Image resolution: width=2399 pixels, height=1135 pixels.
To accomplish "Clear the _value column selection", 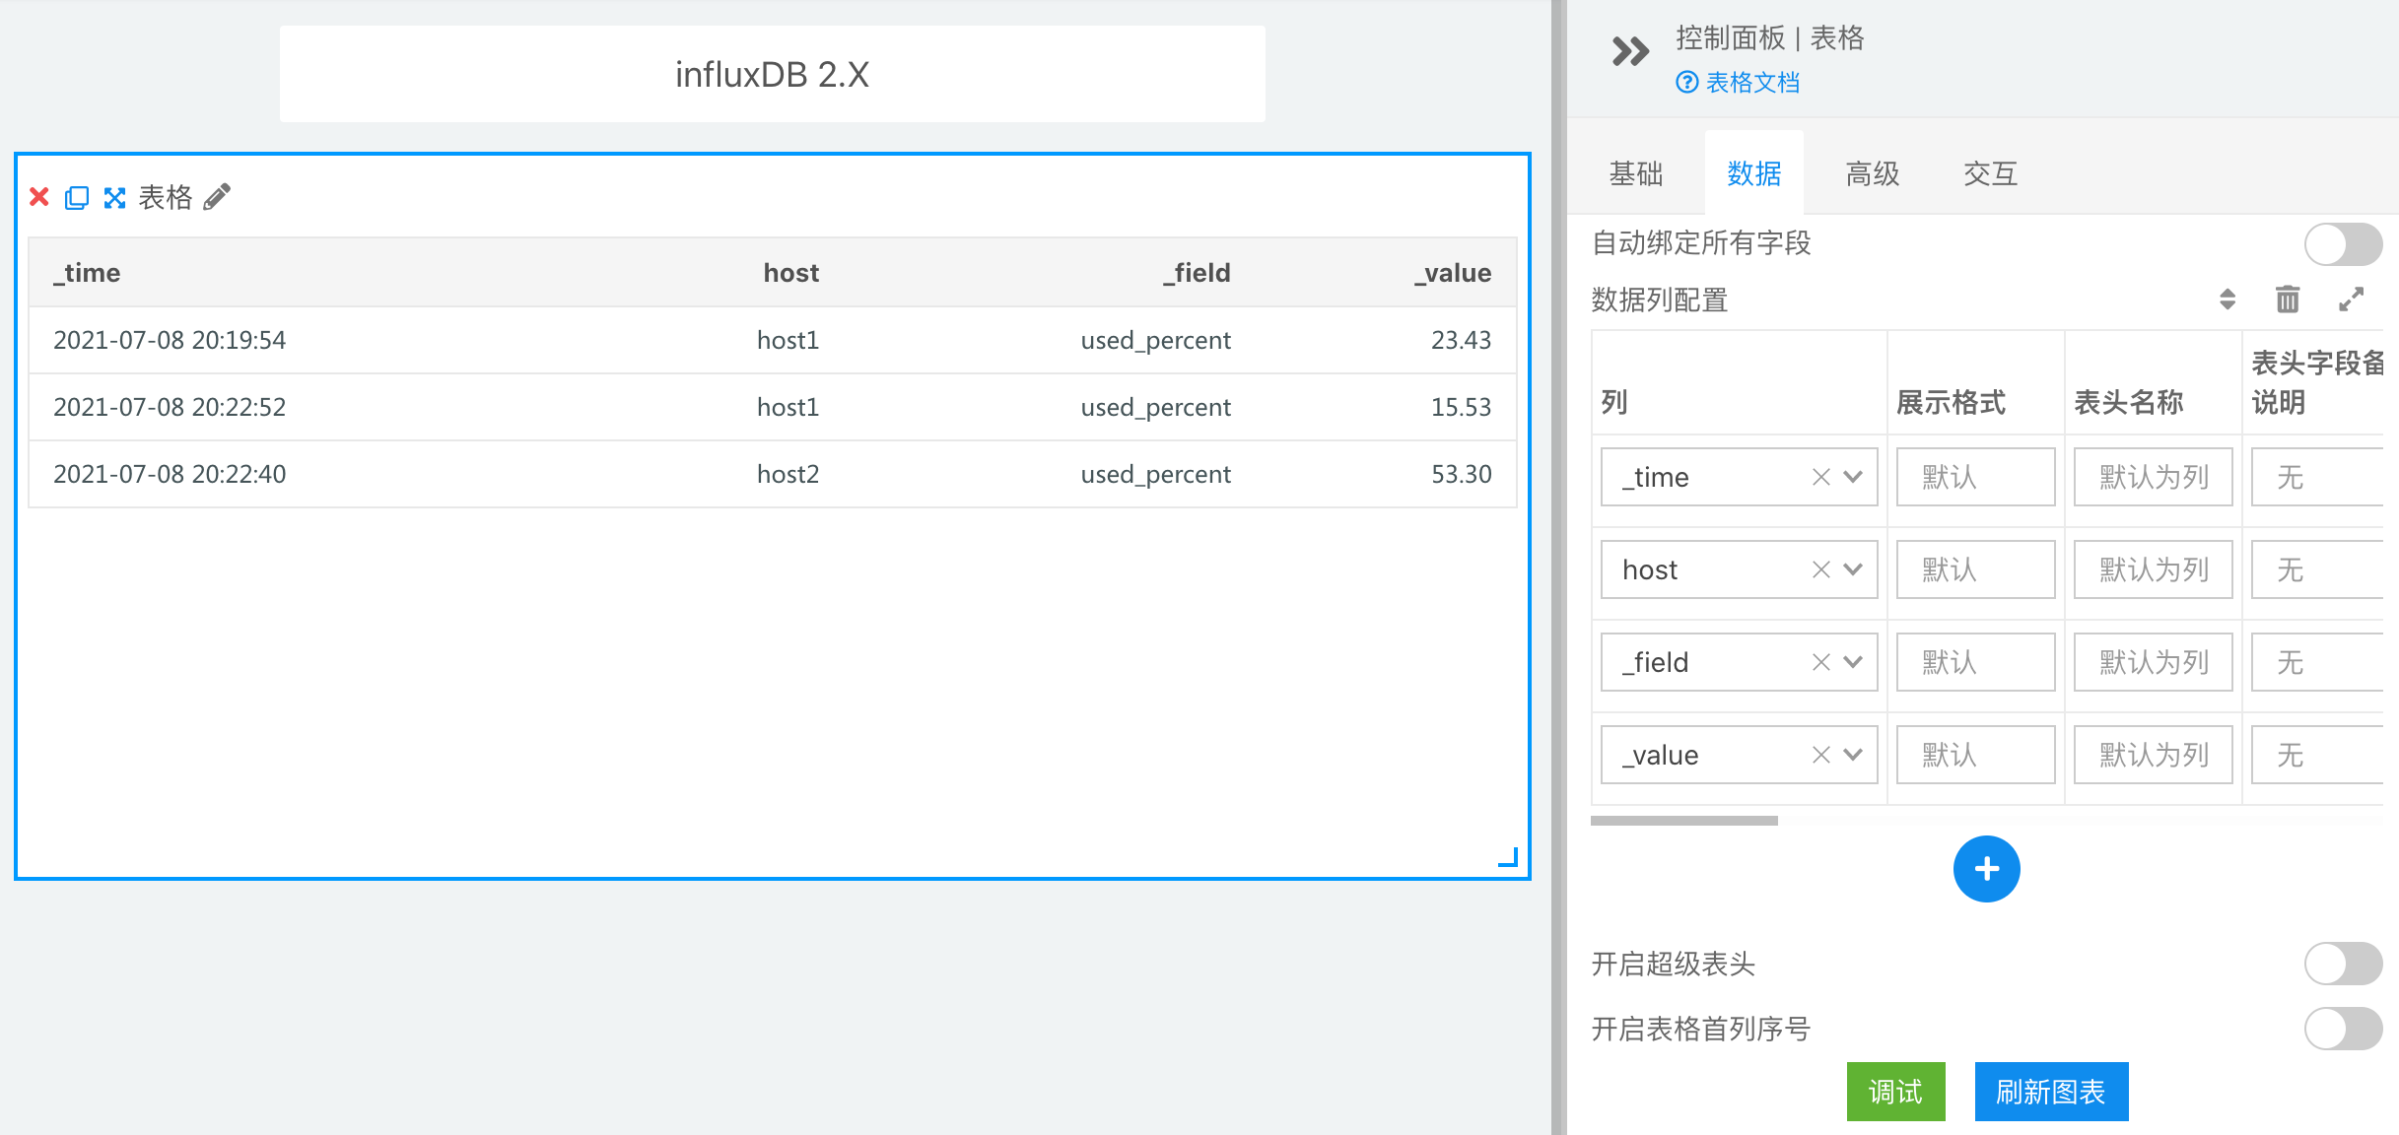I will click(x=1820, y=755).
